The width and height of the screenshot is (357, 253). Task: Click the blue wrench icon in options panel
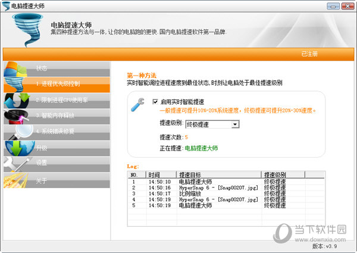[x=138, y=105]
